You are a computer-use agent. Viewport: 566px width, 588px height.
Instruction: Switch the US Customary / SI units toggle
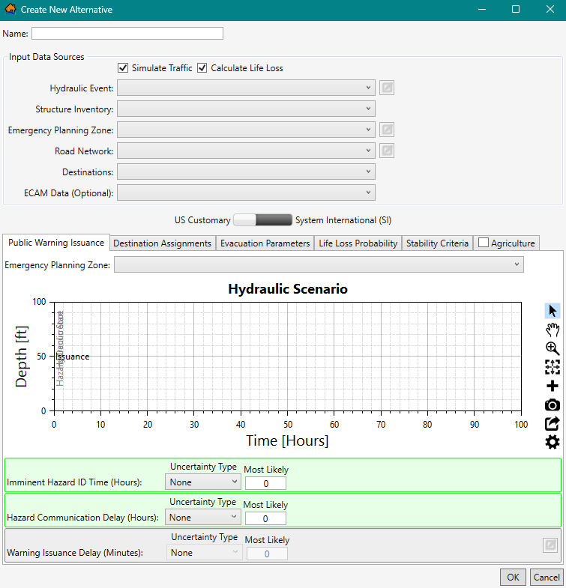[x=262, y=220]
